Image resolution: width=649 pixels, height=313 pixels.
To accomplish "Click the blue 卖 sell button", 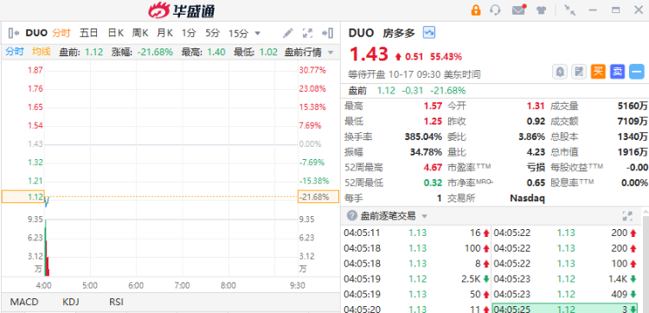I will (x=617, y=72).
